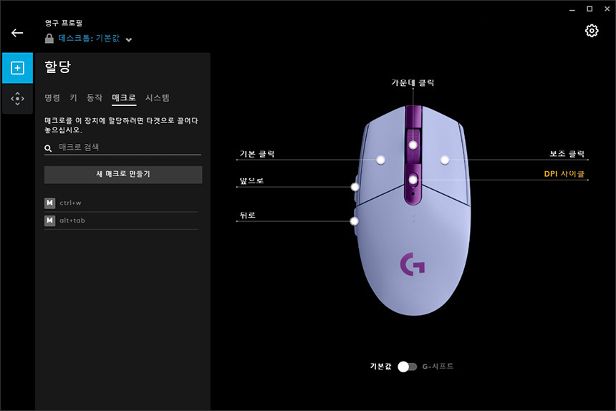Select the alt+tab macro entry

coord(121,221)
